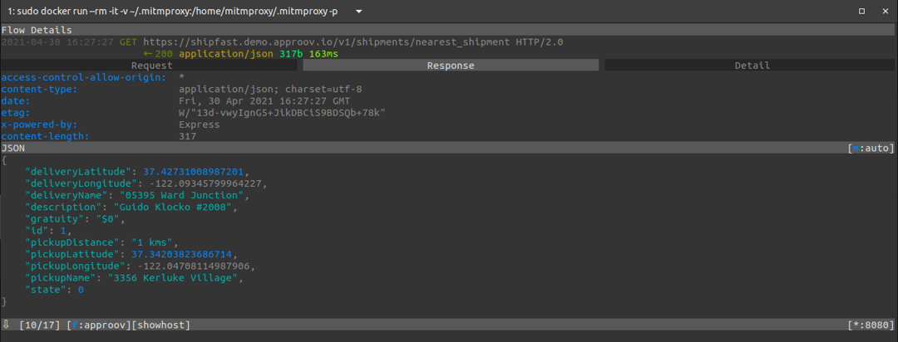Click the follow-mode down arrow in status bar
The height and width of the screenshot is (342, 898).
[x=7, y=325]
